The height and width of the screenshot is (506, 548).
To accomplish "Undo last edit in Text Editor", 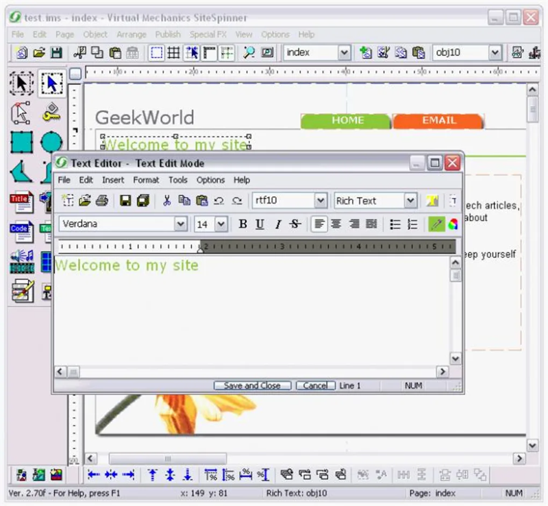I will pos(219,201).
